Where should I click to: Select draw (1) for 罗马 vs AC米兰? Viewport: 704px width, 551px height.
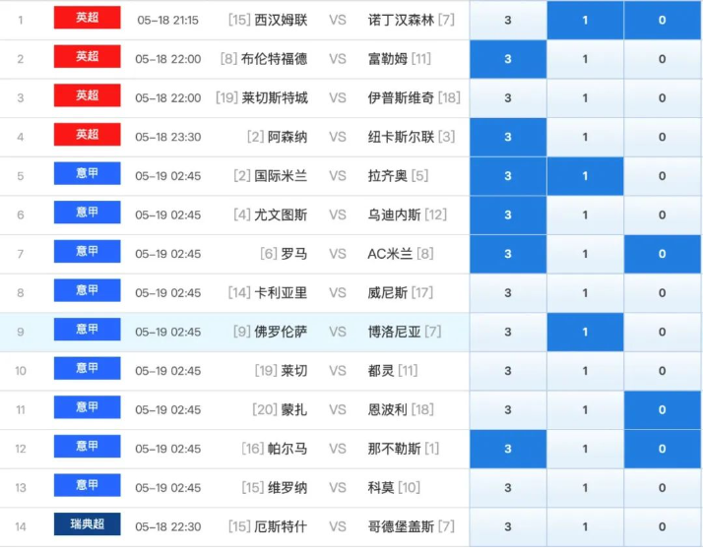(585, 254)
